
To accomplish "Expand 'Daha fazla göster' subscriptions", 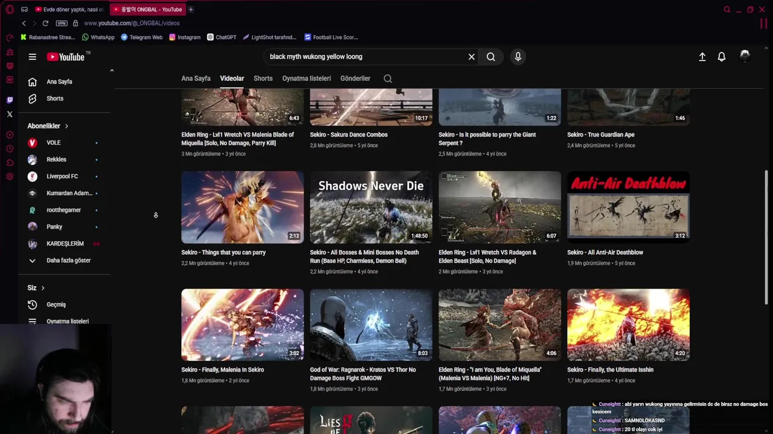I will [x=63, y=260].
